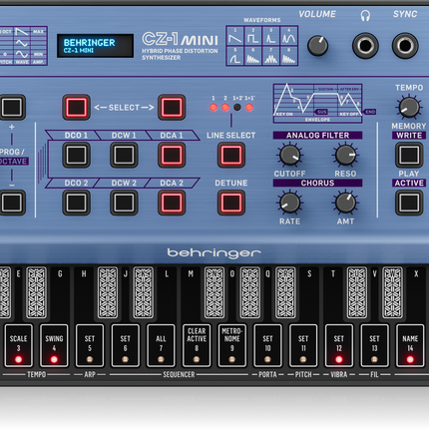The width and height of the screenshot is (429, 429).
Task: Hit the SCALE 3 function key
Action: coord(18,346)
